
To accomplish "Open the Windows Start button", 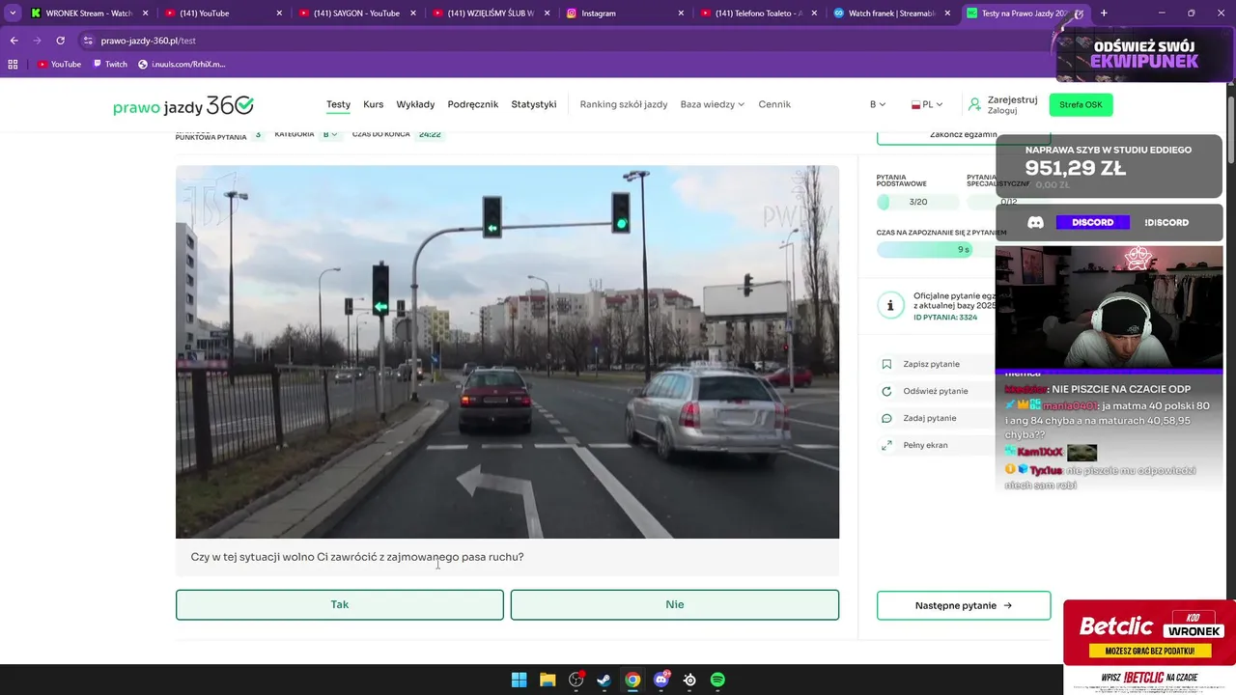I will (x=519, y=680).
